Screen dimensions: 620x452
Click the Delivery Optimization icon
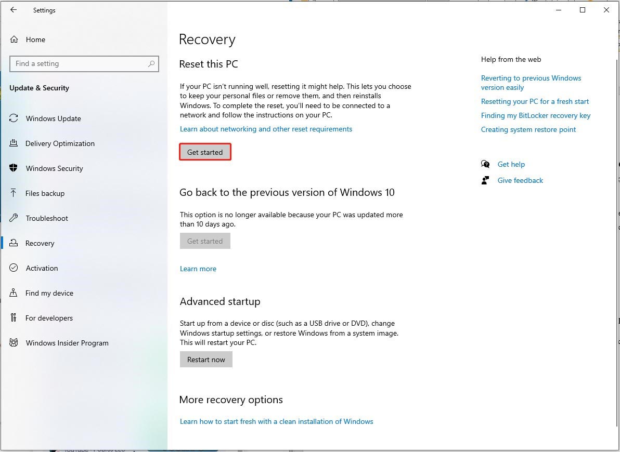(x=14, y=143)
